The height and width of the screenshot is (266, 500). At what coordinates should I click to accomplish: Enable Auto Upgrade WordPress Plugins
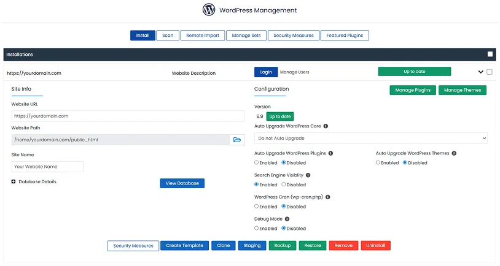tap(256, 162)
